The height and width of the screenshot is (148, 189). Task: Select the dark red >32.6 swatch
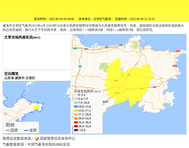point(76,130)
